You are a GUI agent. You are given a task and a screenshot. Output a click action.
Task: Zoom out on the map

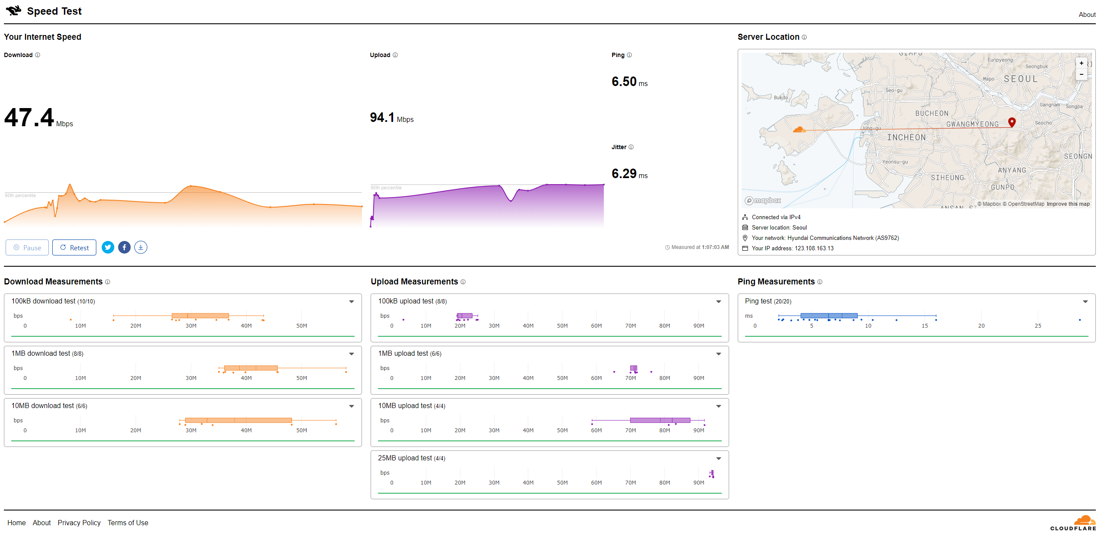[1082, 74]
